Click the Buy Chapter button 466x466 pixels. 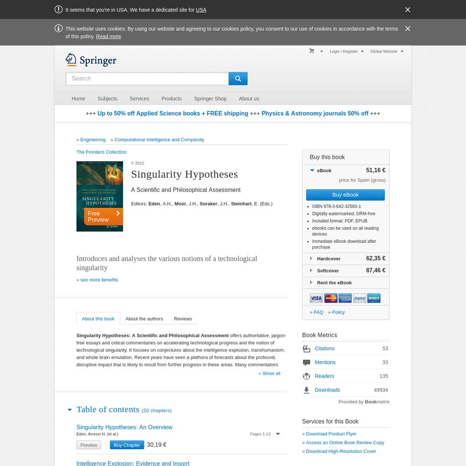coord(127,445)
